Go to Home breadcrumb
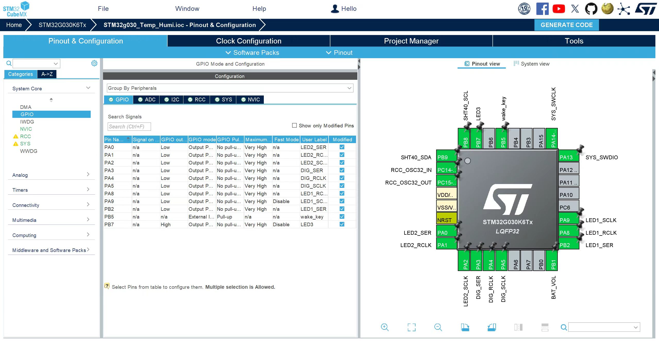Image resolution: width=659 pixels, height=341 pixels. tap(14, 25)
